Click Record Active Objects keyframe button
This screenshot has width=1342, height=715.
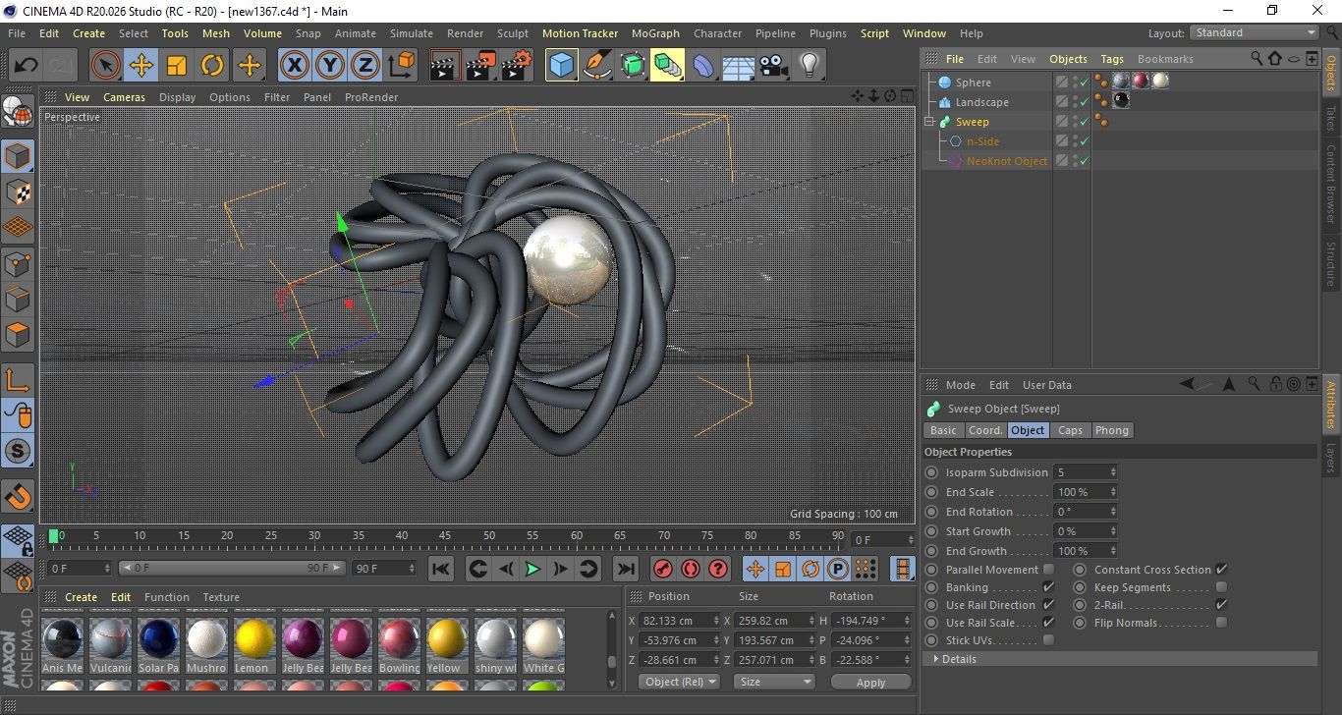[x=663, y=569]
